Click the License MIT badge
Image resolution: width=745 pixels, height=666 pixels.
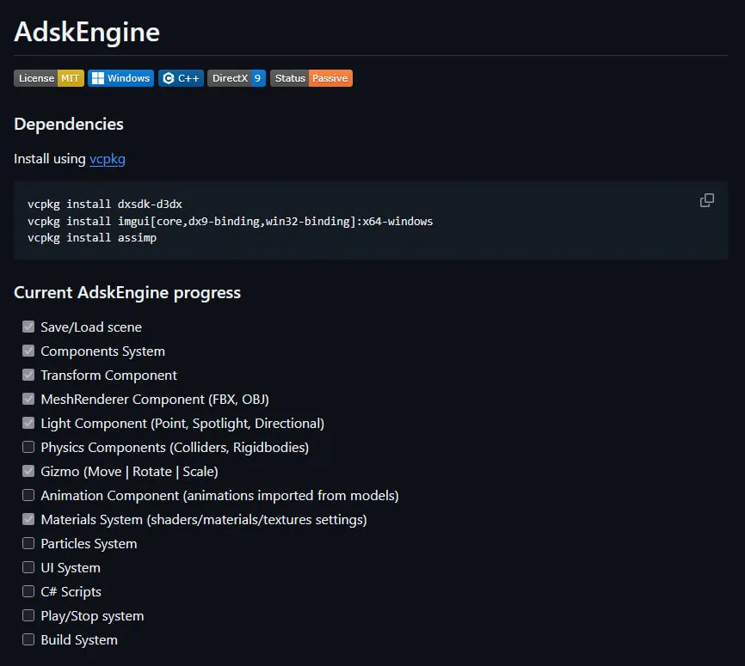click(x=49, y=78)
